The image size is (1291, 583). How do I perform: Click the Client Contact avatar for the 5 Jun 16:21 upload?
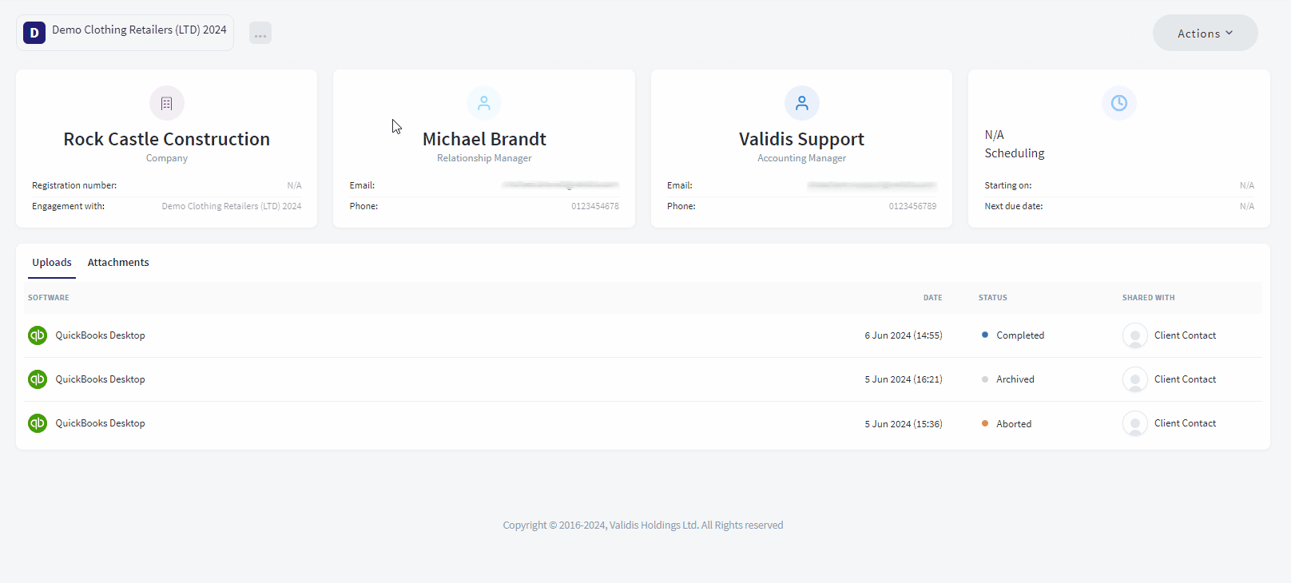(1135, 379)
